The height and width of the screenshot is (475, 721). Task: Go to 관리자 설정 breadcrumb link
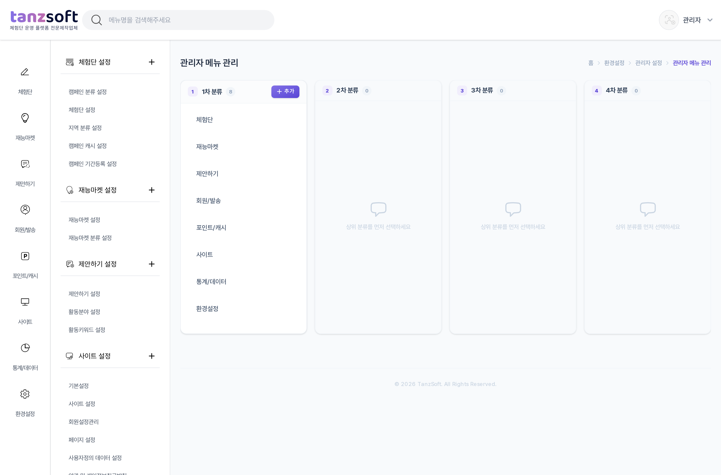pos(648,63)
